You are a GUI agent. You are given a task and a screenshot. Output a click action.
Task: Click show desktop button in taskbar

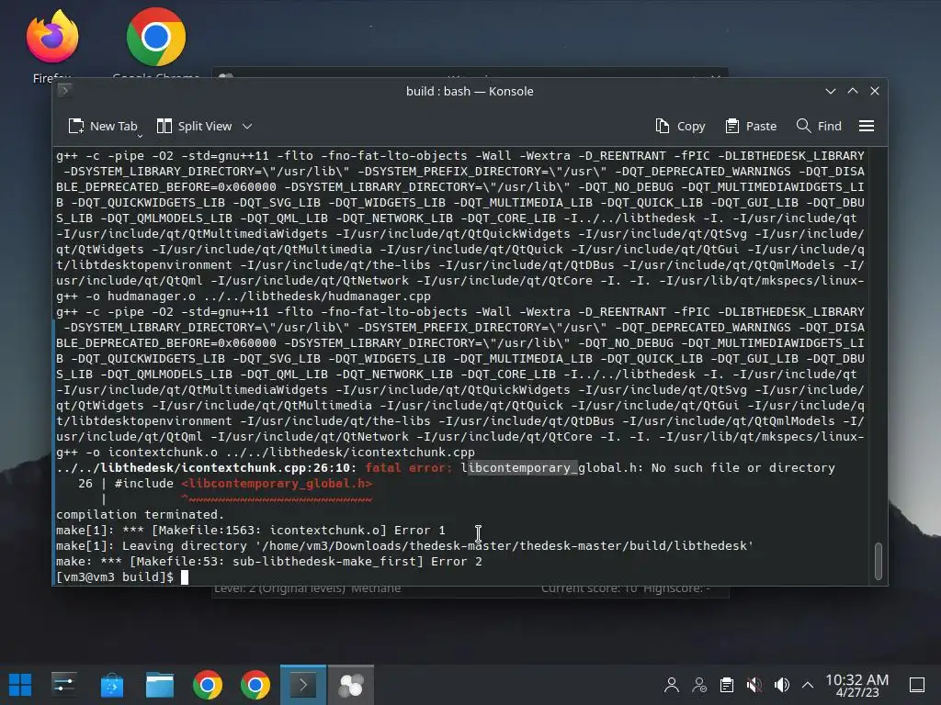point(917,685)
